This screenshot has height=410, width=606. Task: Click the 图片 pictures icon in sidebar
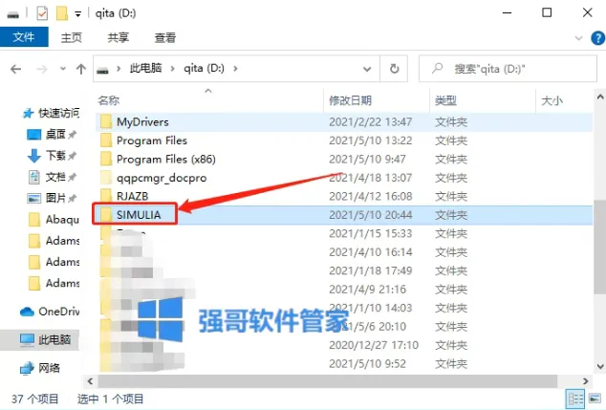33,198
